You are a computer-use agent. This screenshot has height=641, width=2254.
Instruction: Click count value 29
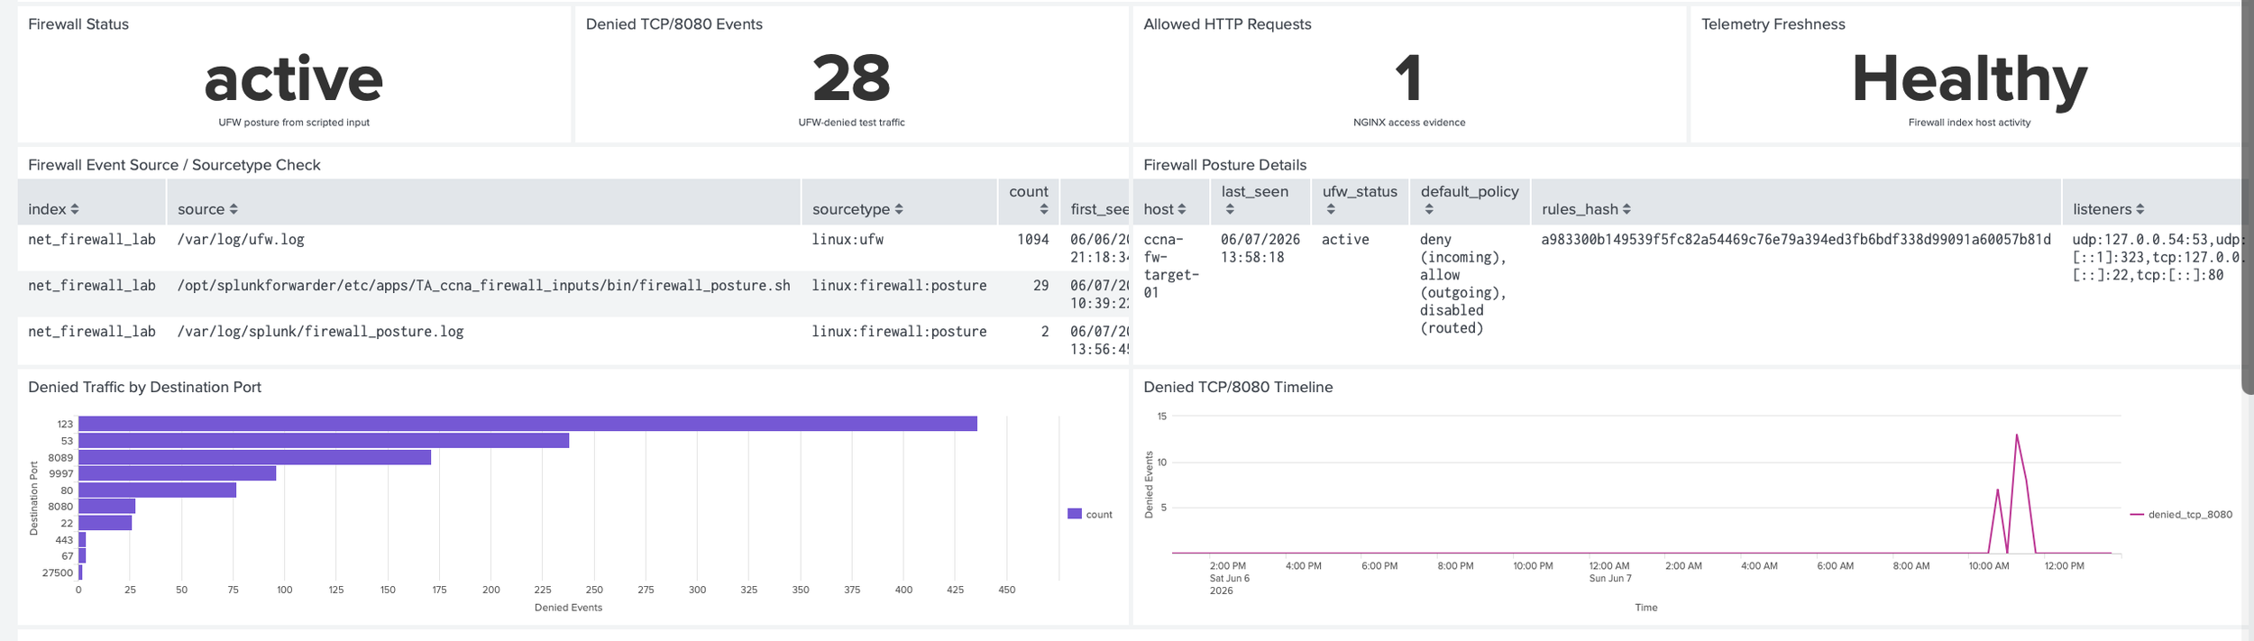tap(1040, 286)
